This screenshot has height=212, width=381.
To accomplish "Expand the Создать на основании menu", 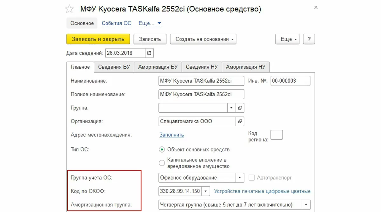I will point(203,39).
